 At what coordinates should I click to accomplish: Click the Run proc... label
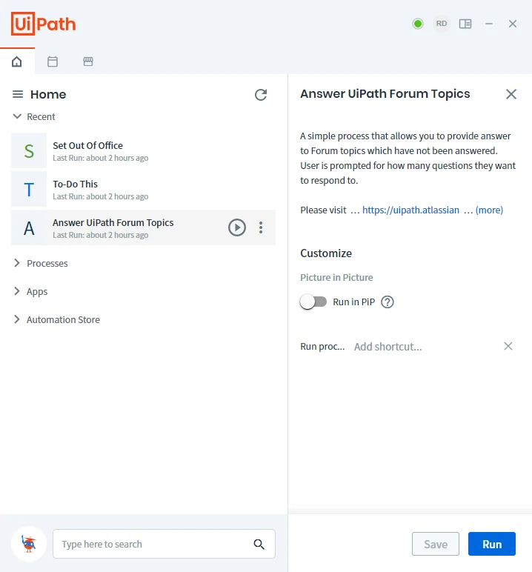point(322,347)
